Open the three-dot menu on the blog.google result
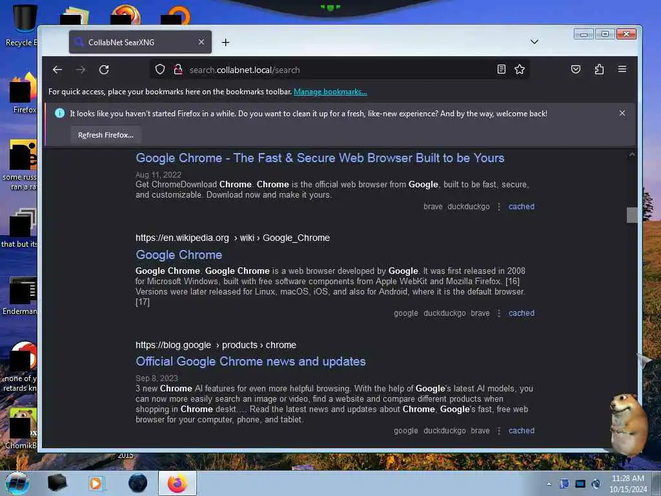This screenshot has height=496, width=661. tap(499, 431)
